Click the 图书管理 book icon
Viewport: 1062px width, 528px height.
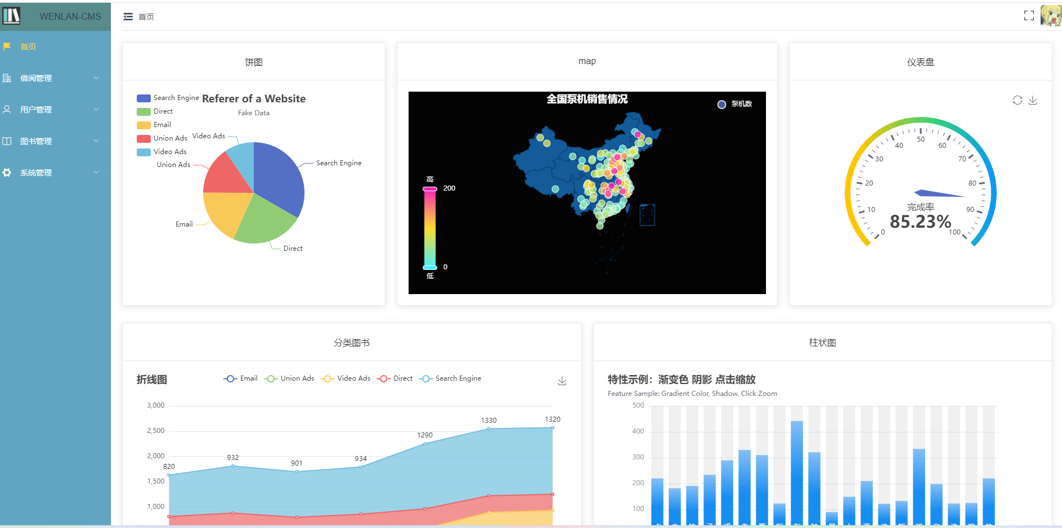(7, 141)
